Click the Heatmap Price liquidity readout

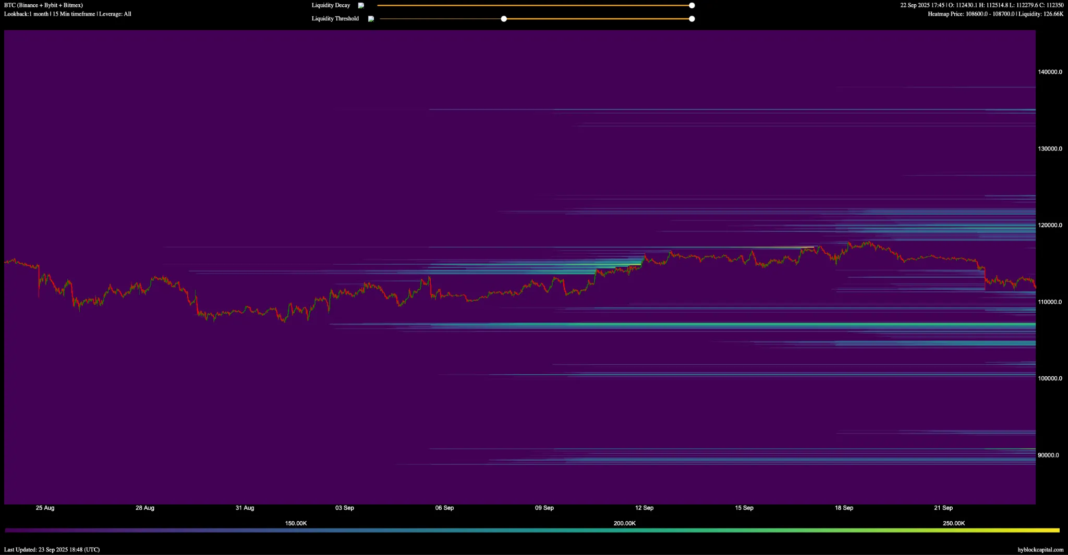[995, 14]
